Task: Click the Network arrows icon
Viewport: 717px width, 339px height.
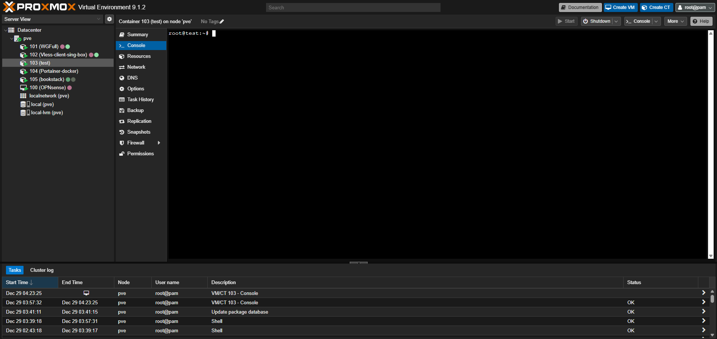Action: (122, 67)
